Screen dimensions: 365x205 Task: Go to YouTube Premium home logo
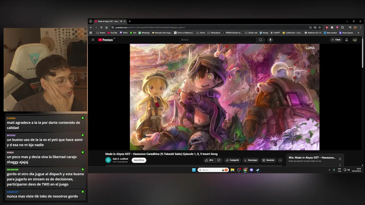tap(106, 40)
